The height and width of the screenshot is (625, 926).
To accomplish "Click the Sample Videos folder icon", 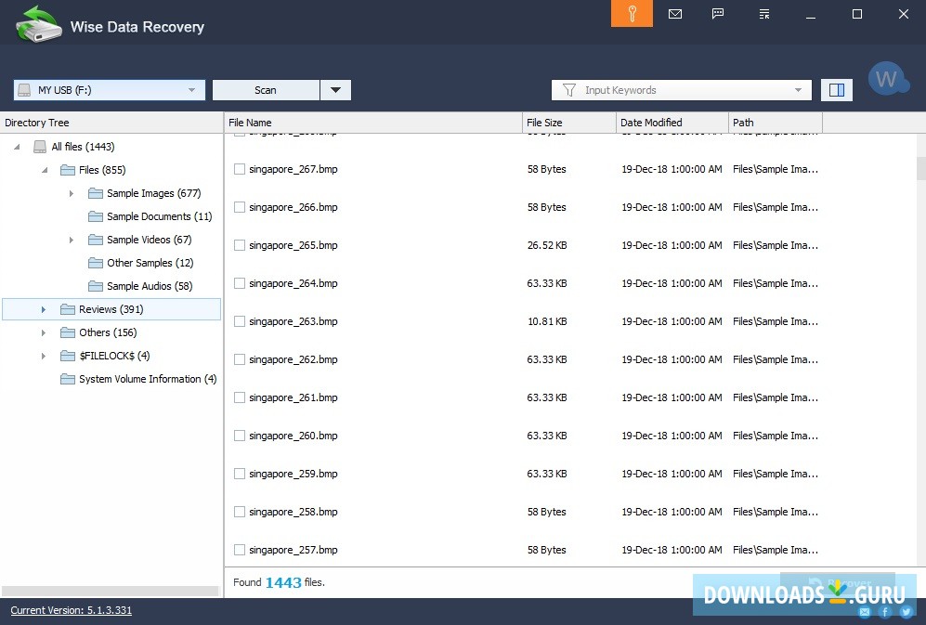I will pos(95,240).
